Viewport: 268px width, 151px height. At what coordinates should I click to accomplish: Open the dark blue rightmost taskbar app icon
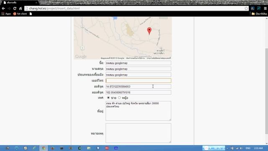coord(116,148)
